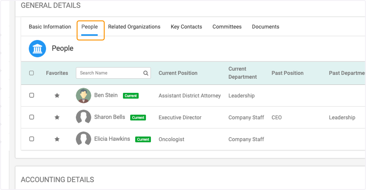
Task: Favorite Ben Stein with the star icon
Action: pos(57,96)
